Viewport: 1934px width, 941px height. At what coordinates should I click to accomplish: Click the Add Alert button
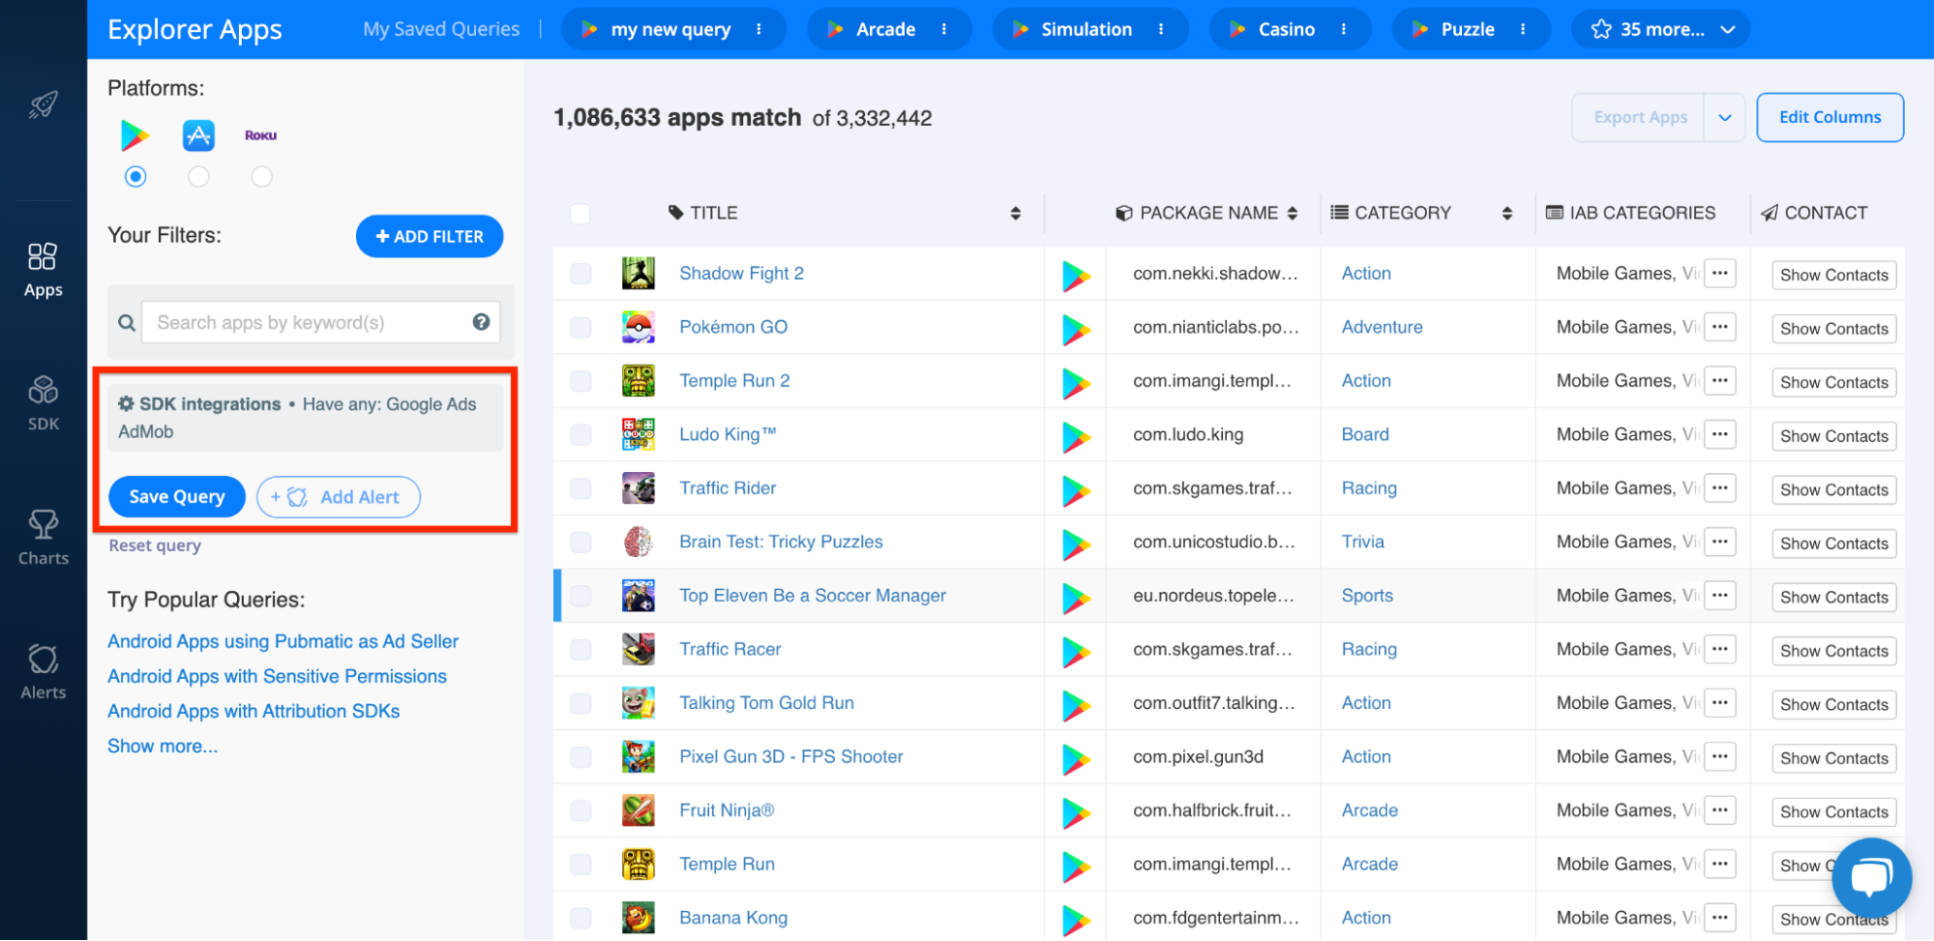tap(339, 497)
